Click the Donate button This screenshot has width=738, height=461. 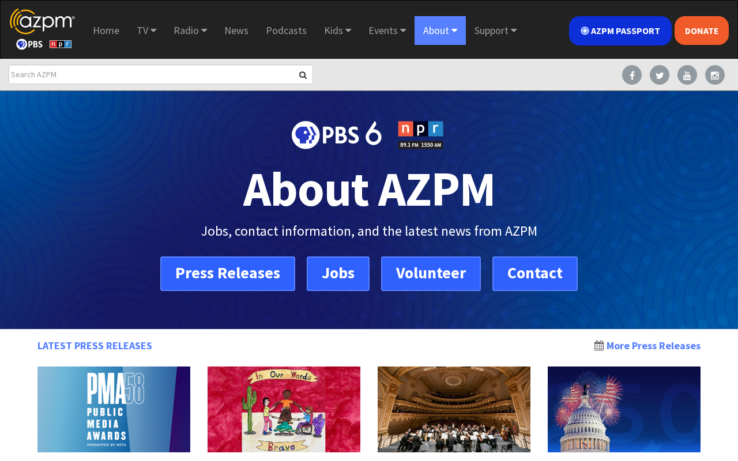pyautogui.click(x=702, y=31)
